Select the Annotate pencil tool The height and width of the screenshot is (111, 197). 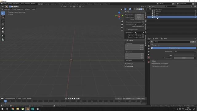tap(3, 36)
